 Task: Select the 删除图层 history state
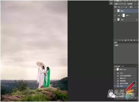[125, 81]
